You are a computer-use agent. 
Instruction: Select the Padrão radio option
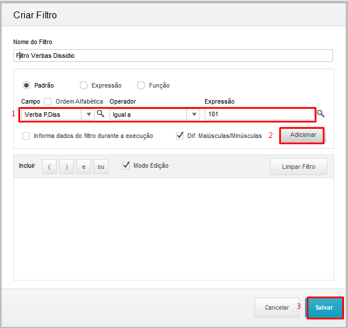(x=26, y=85)
